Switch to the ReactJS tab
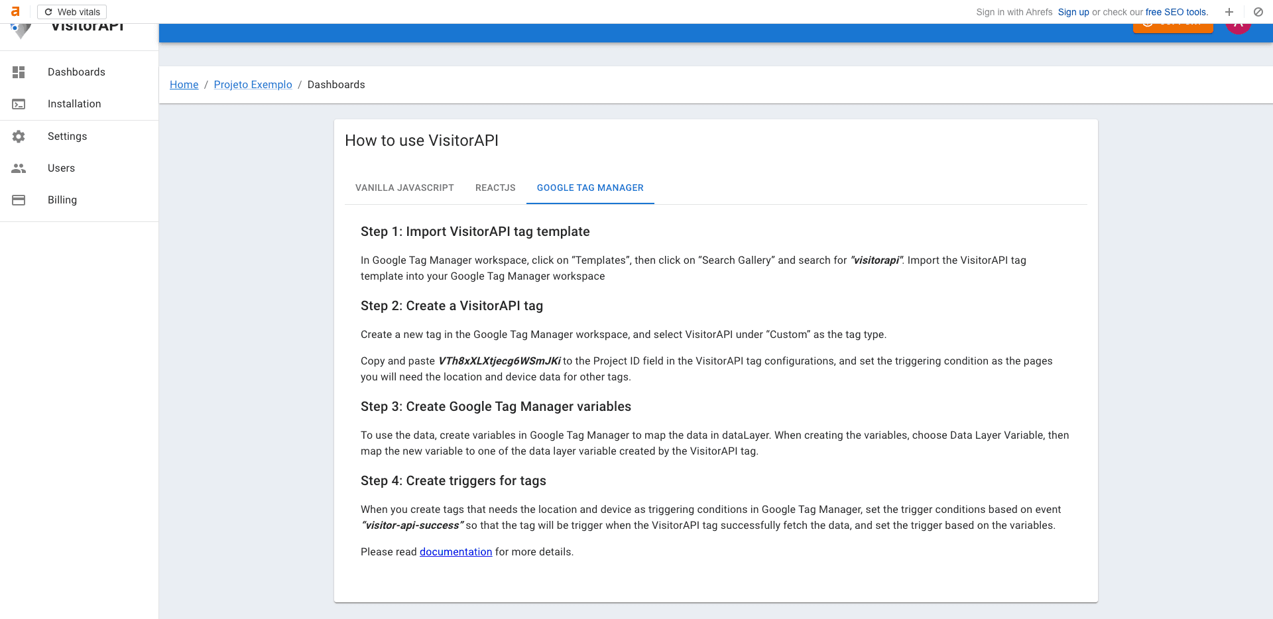 click(495, 188)
